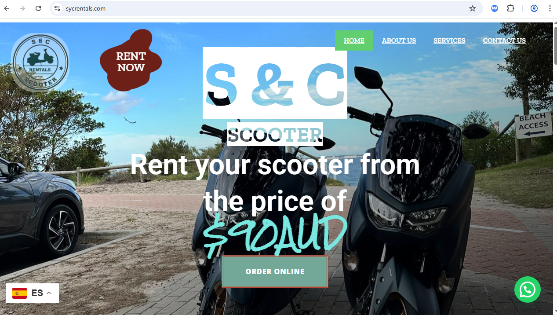Image resolution: width=557 pixels, height=315 pixels.
Task: Open site information icon in address bar
Action: click(57, 8)
